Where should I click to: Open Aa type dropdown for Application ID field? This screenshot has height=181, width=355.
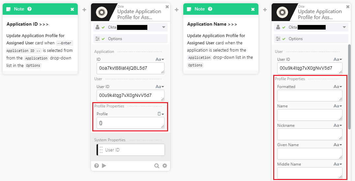point(160,59)
